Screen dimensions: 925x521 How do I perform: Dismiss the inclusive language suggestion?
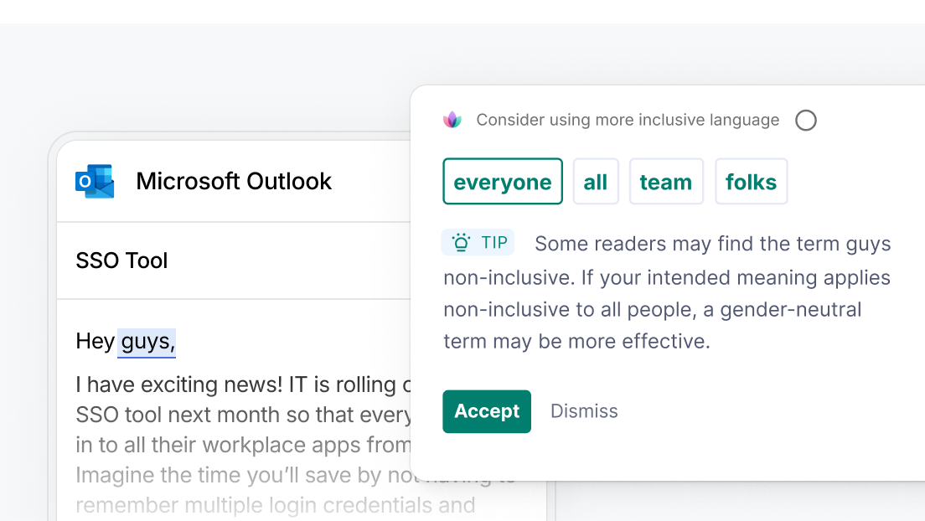[x=584, y=411]
